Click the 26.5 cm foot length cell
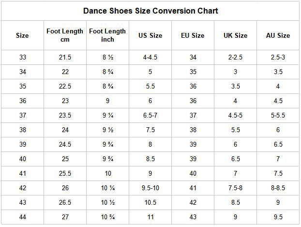The image size is (301, 227). [x=65, y=203]
